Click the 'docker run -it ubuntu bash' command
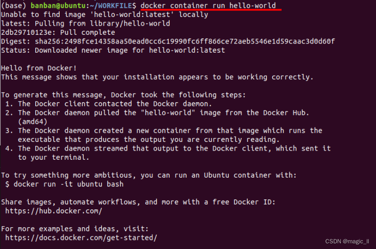Image resolution: width=376 pixels, height=249 pixels. tap(68, 184)
